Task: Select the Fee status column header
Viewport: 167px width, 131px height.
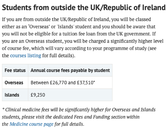Action: point(15,70)
